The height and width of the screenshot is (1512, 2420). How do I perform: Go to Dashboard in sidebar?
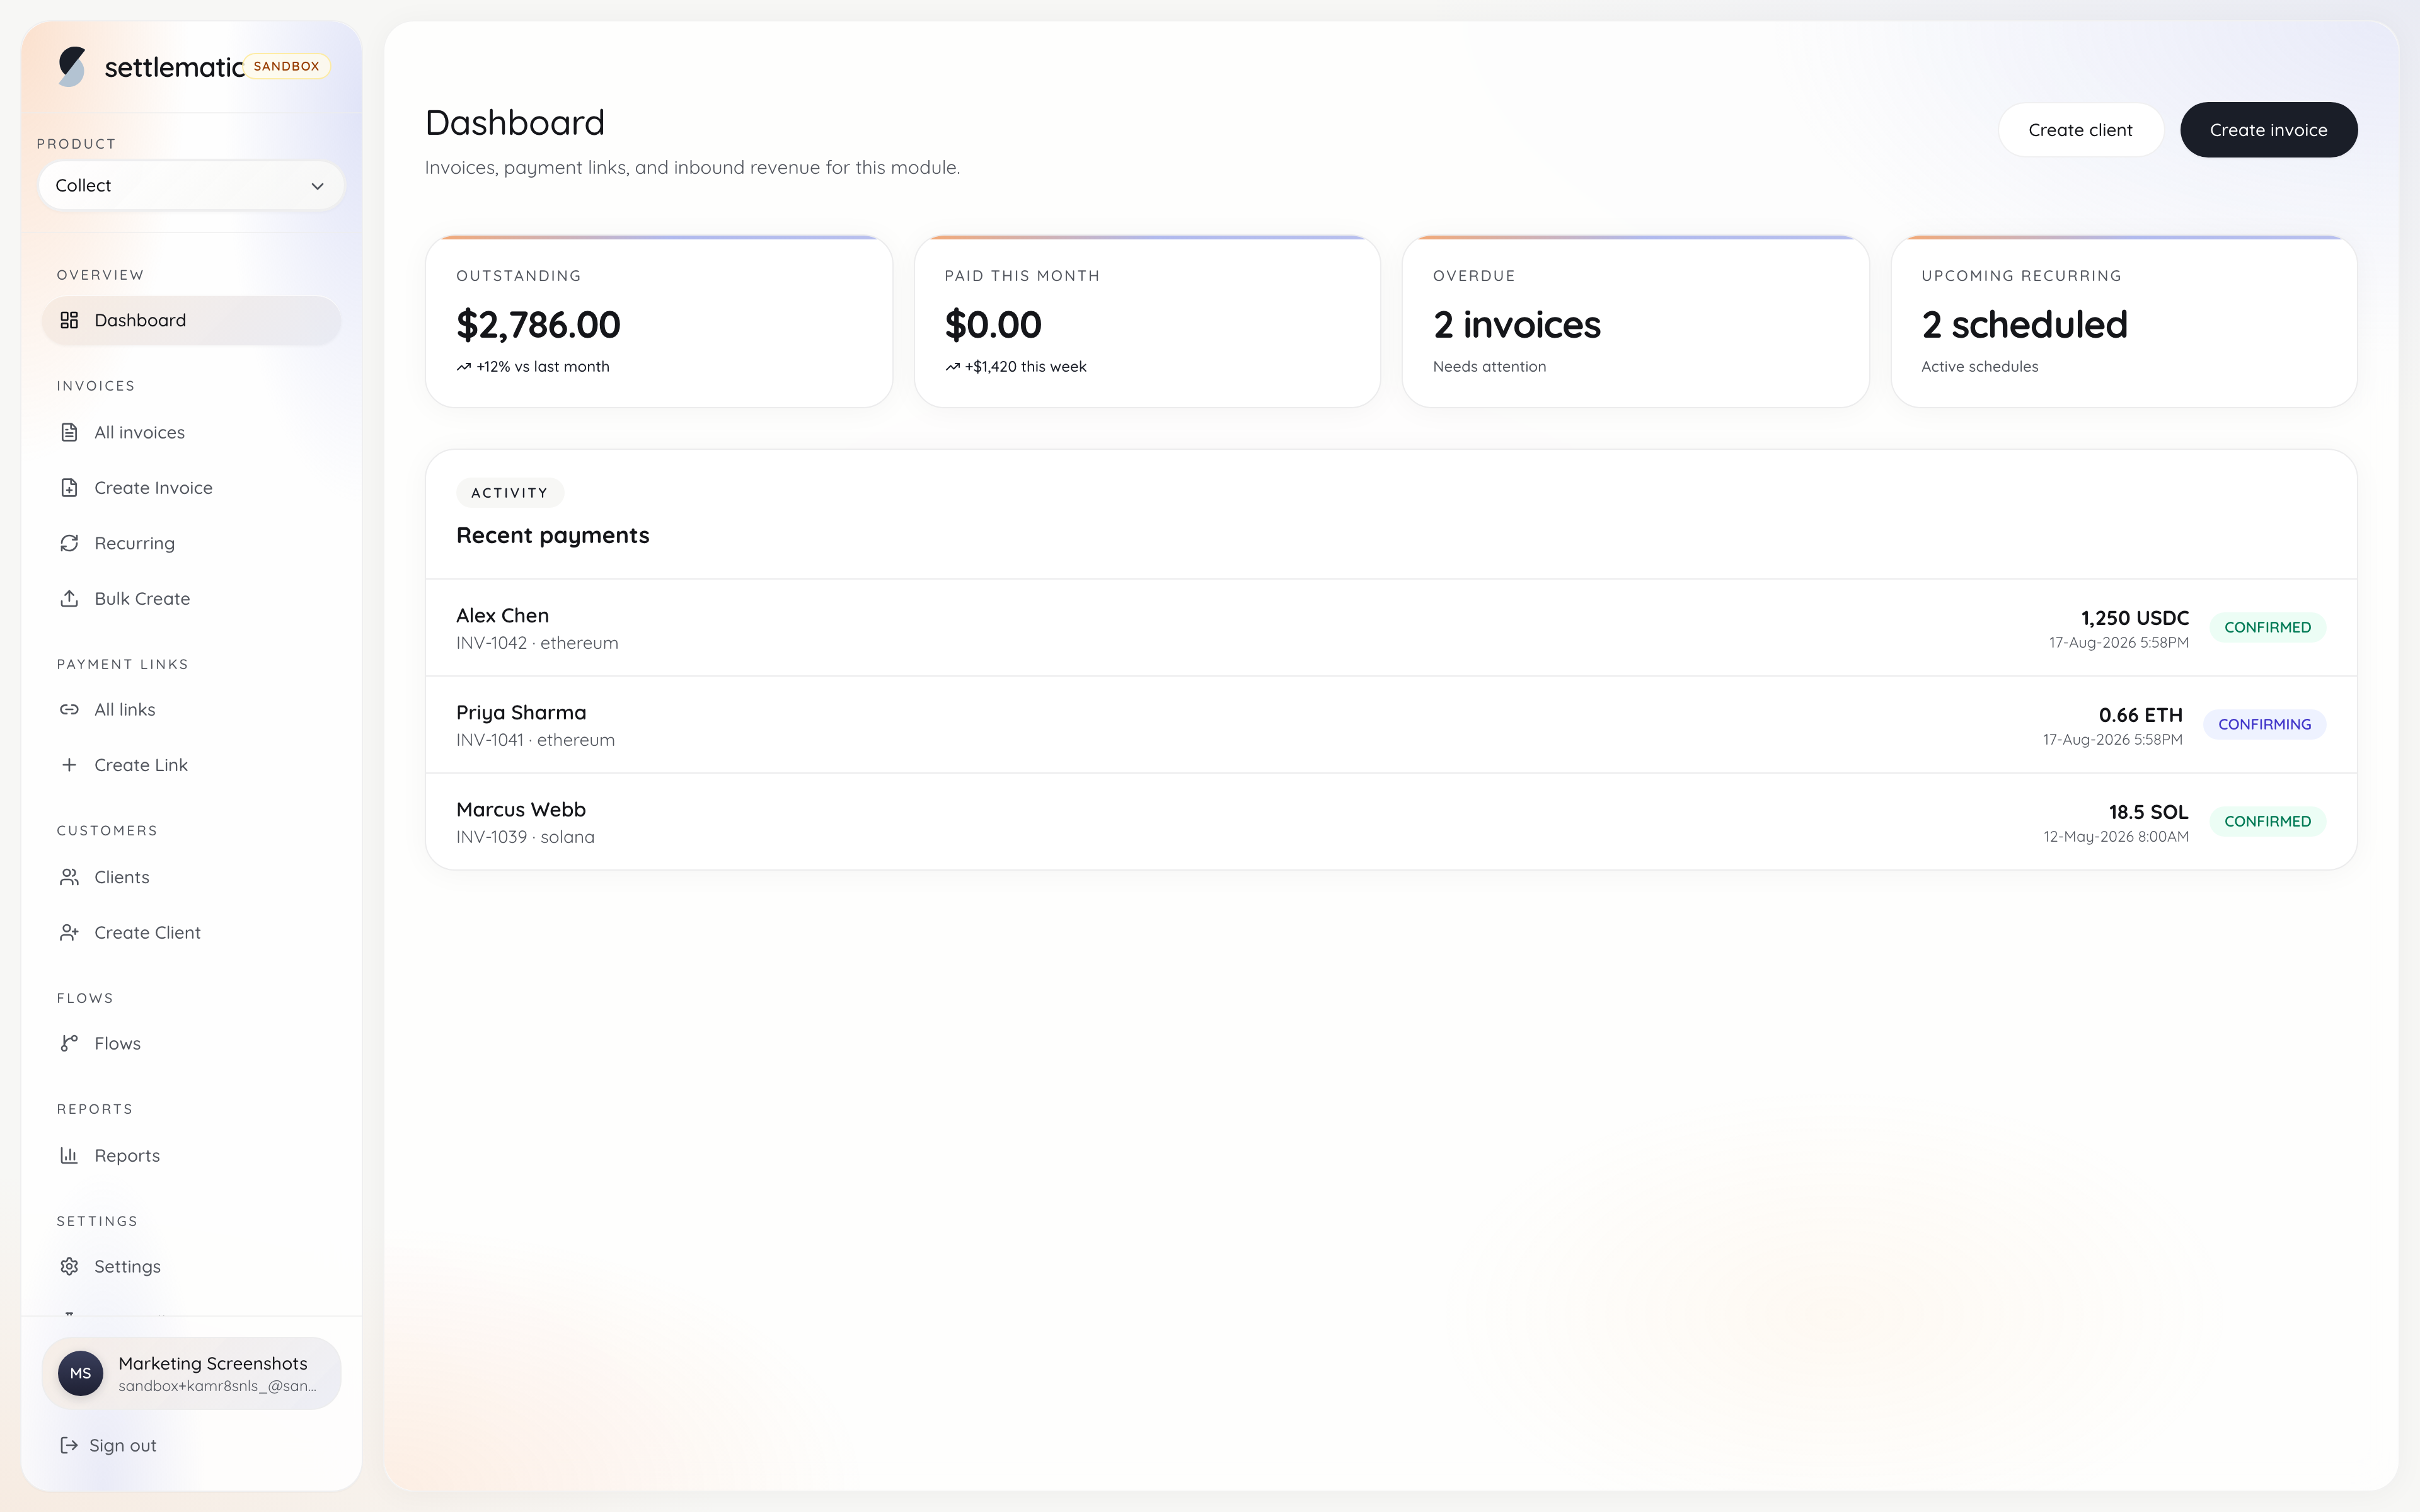(191, 321)
